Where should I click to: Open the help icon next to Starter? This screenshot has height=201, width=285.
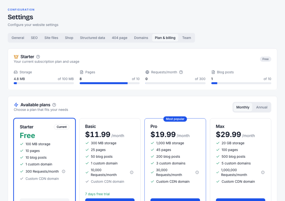pyautogui.click(x=38, y=57)
